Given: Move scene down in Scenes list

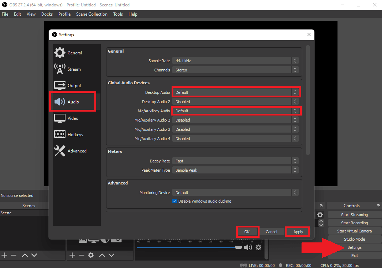Looking at the screenshot, I should click(x=34, y=255).
